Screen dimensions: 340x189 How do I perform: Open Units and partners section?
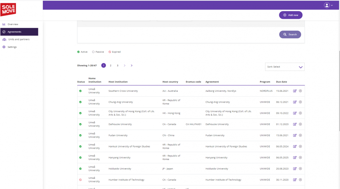click(x=19, y=39)
